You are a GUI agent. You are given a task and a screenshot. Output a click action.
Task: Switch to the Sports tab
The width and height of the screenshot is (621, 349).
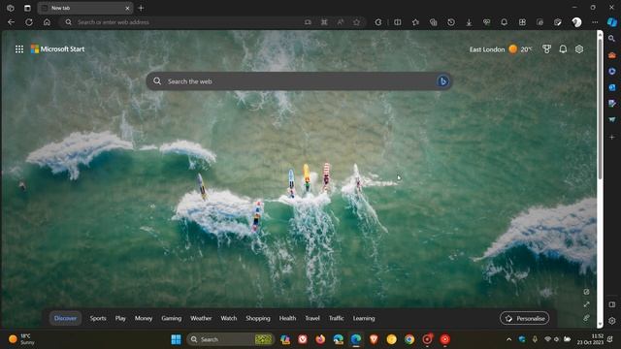click(x=98, y=318)
